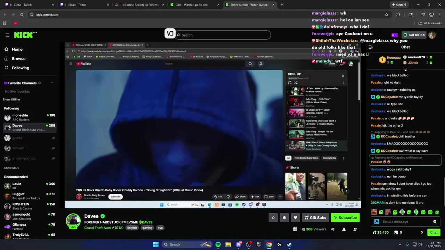This screenshot has width=445, height=250.
Task: Click the Grand Theft Auto V category link
Action: coord(104,228)
